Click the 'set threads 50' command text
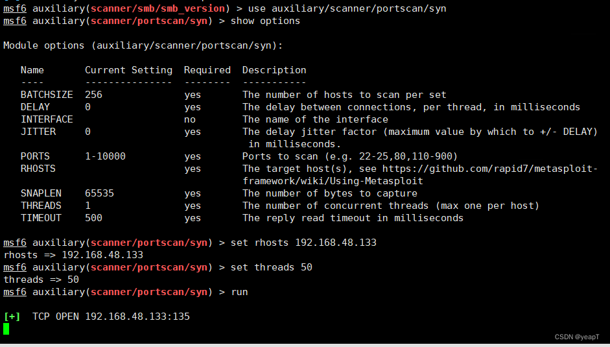The width and height of the screenshot is (610, 347). point(271,267)
